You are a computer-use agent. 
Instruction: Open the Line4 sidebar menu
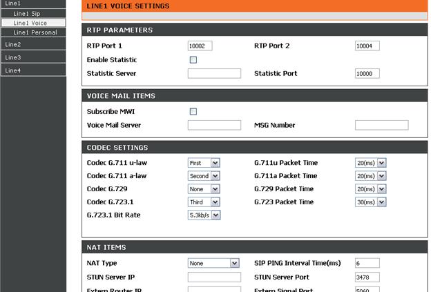point(33,70)
